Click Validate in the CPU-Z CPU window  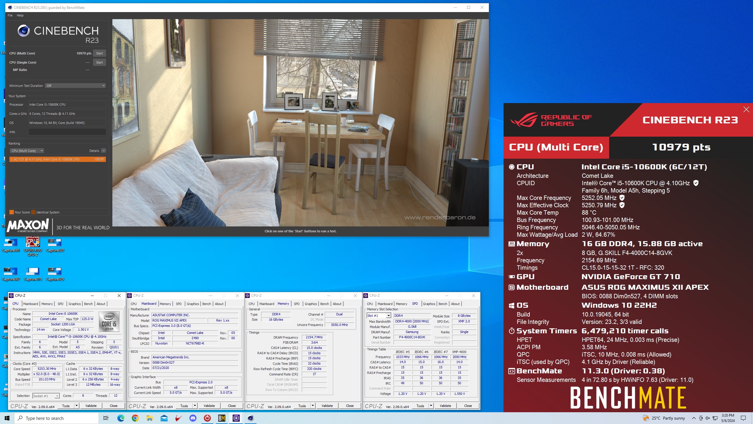click(91, 406)
